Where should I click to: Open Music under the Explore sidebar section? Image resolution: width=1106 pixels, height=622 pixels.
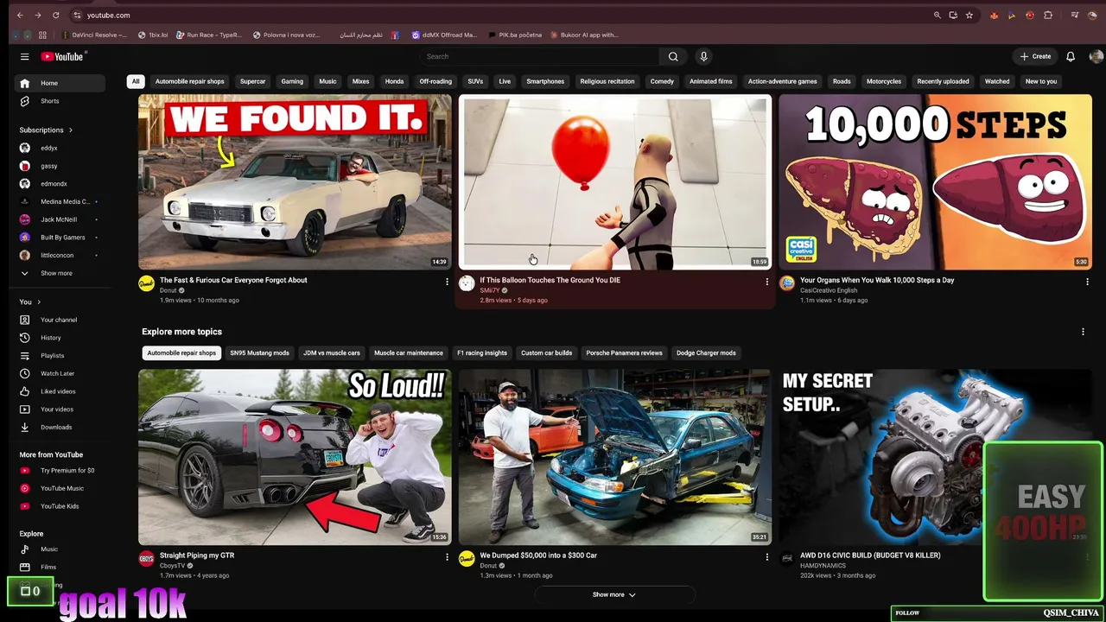pyautogui.click(x=60, y=549)
